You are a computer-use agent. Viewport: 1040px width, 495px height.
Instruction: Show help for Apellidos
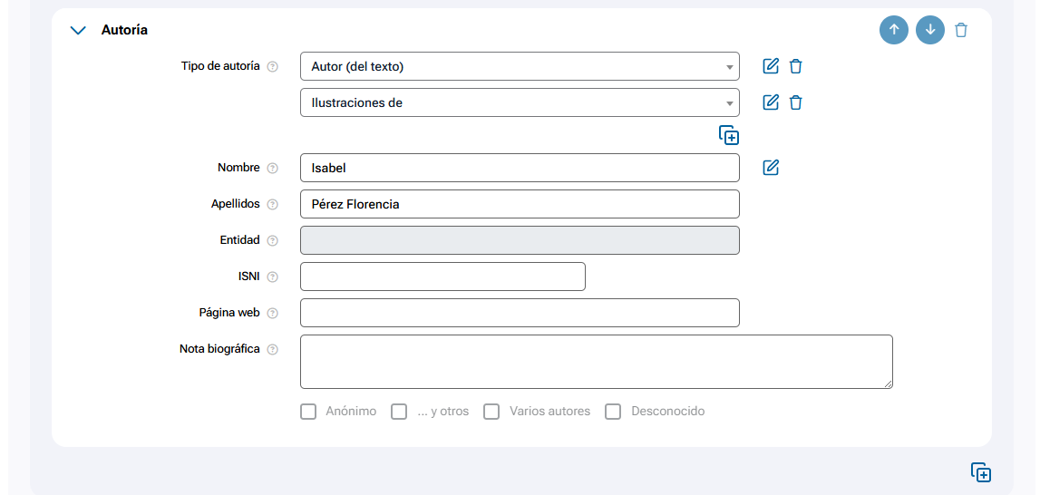tap(272, 204)
